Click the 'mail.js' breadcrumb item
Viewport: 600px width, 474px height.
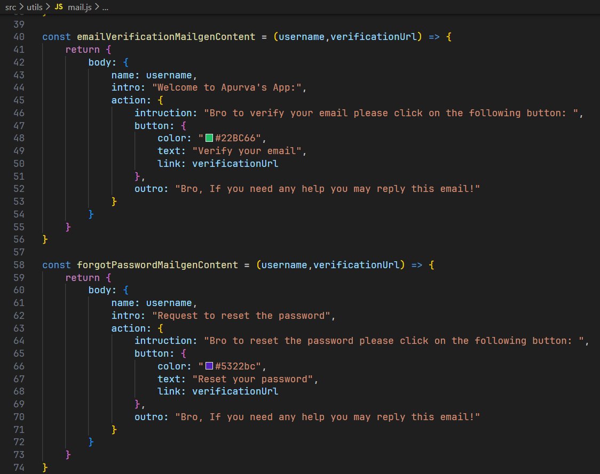(x=80, y=7)
